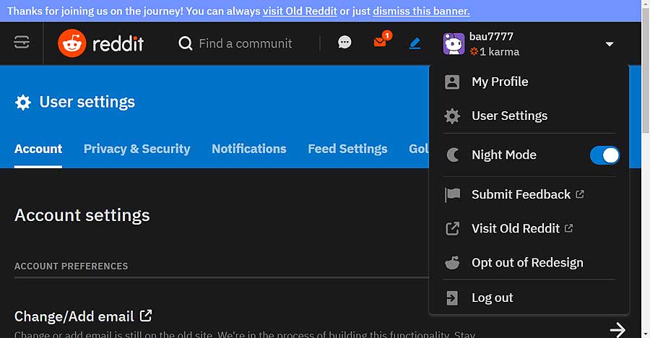This screenshot has height=338, width=650.
Task: Go to the Feed Settings tab
Action: pyautogui.click(x=348, y=149)
